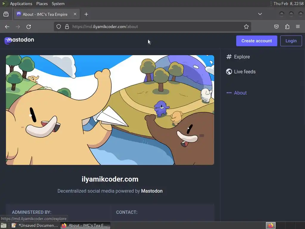Click the Login button

pos(291,41)
